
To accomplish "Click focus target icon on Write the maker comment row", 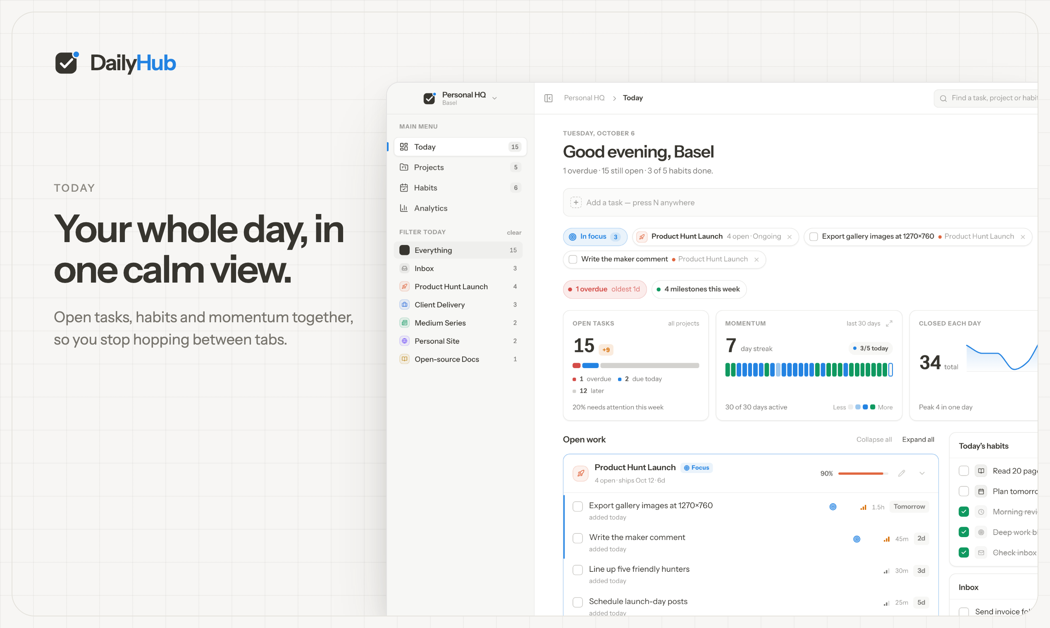I will [x=857, y=539].
